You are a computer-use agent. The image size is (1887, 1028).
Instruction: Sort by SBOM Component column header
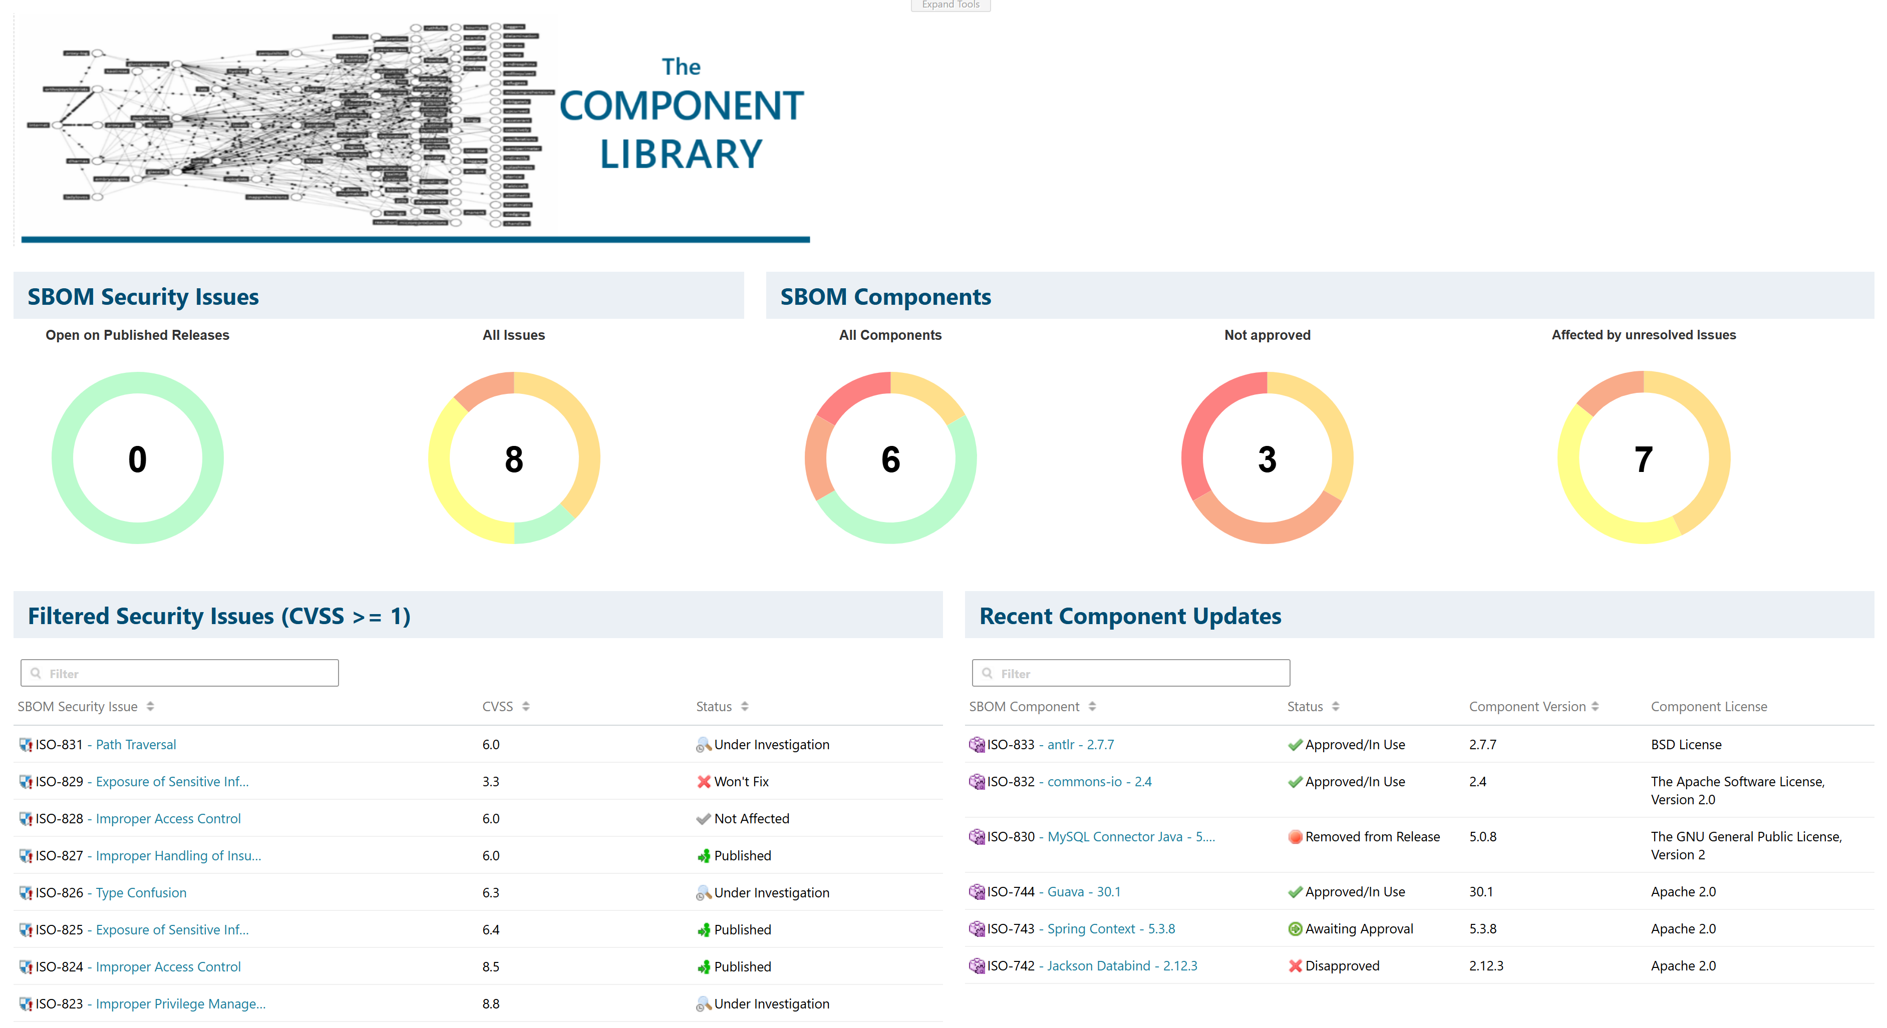click(x=1091, y=707)
